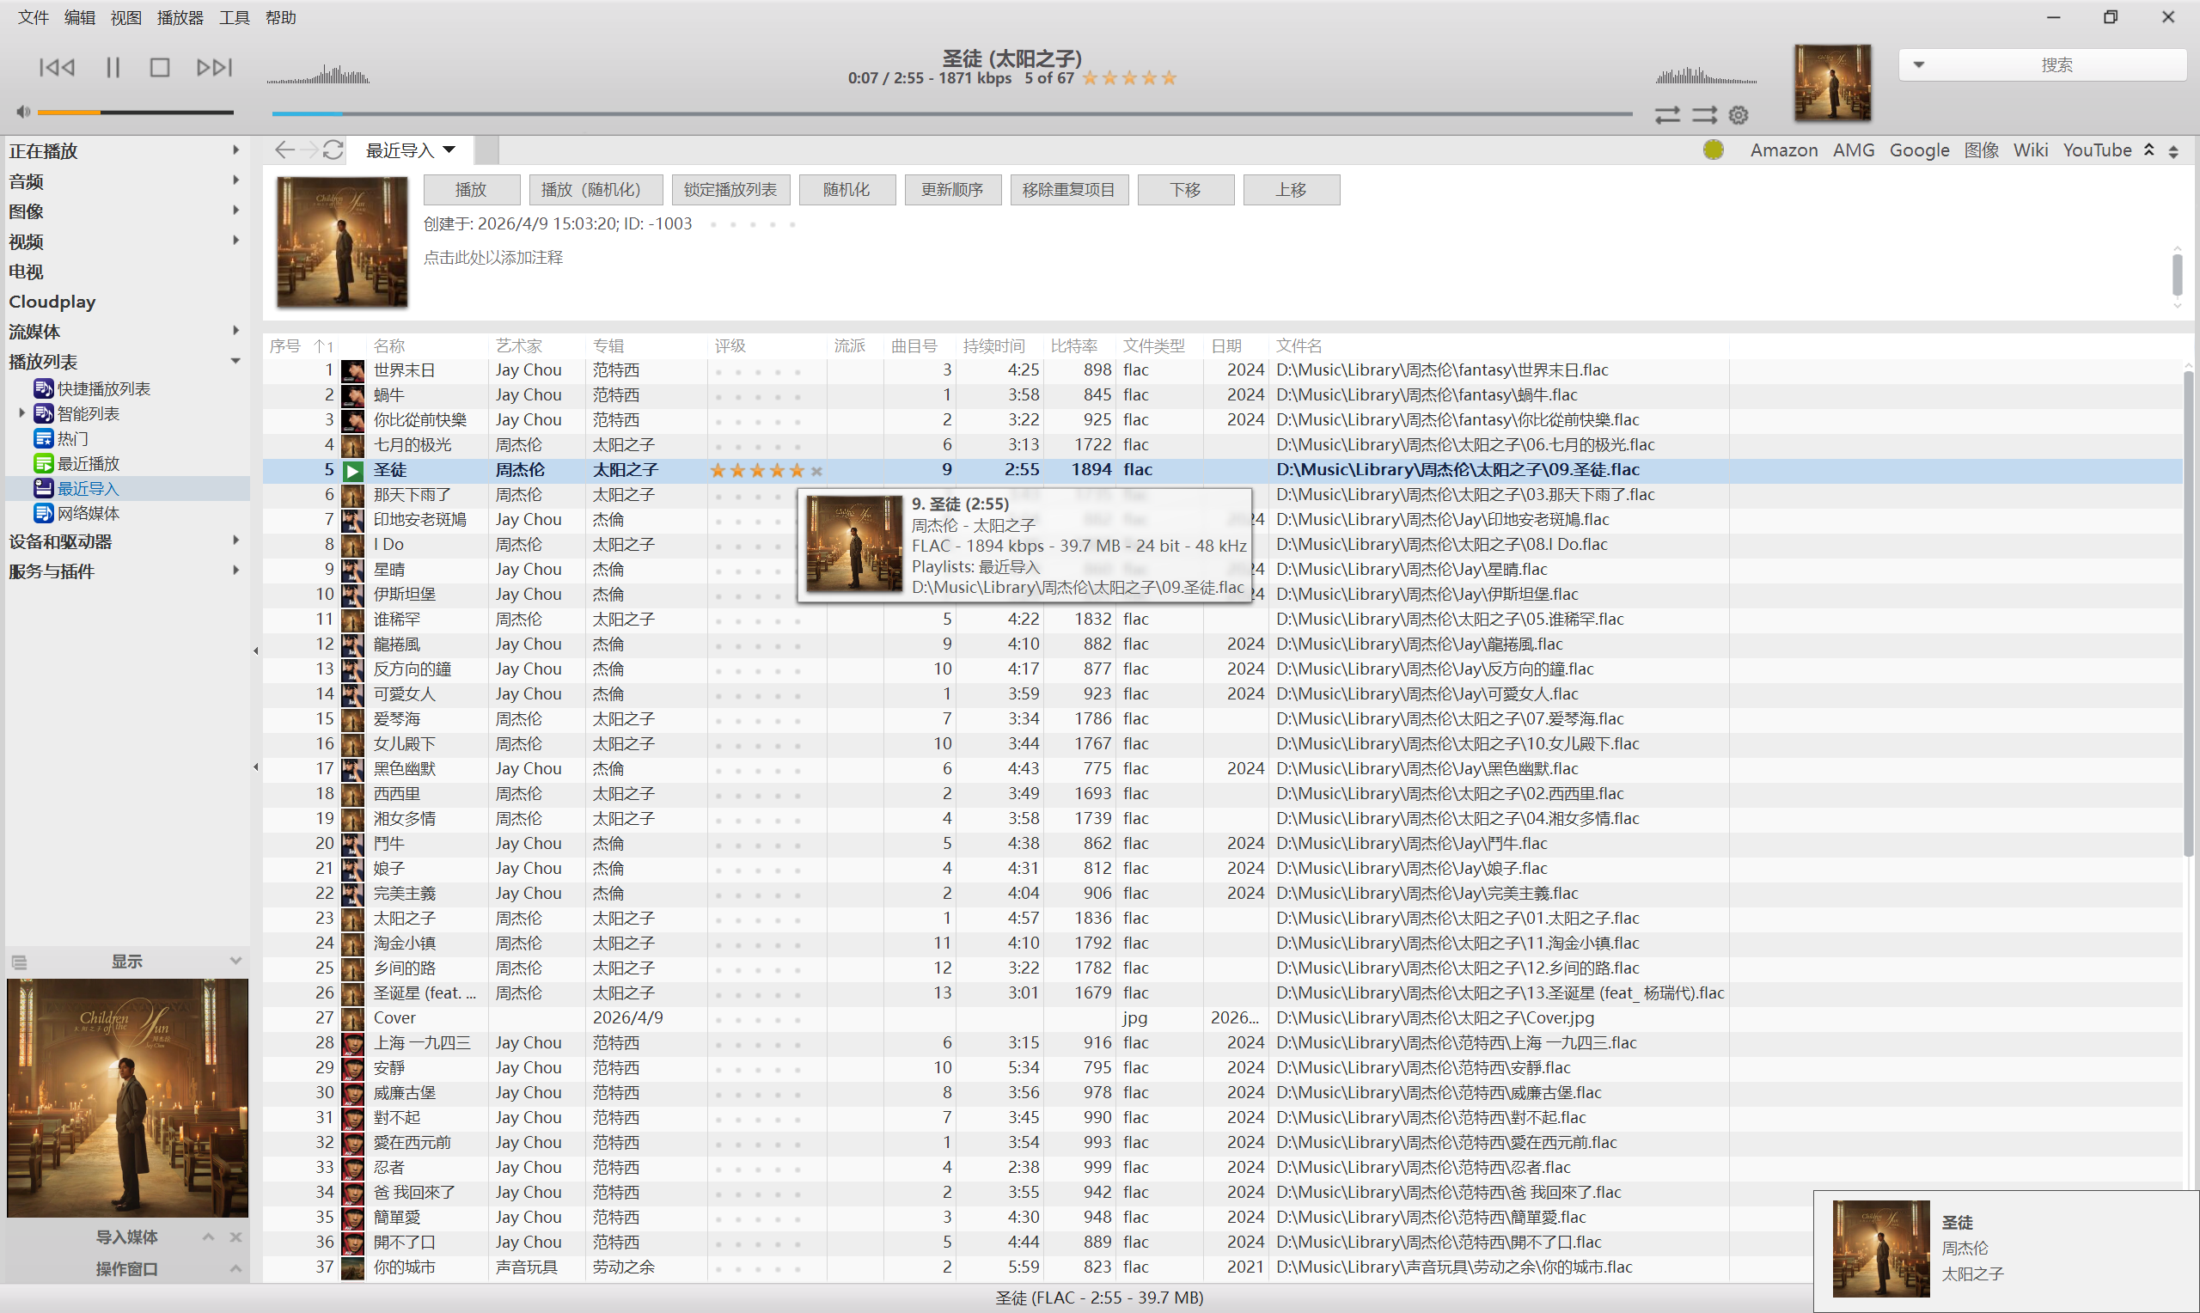Image resolution: width=2200 pixels, height=1313 pixels.
Task: Click the 移除重复项目 button
Action: pyautogui.click(x=1068, y=189)
